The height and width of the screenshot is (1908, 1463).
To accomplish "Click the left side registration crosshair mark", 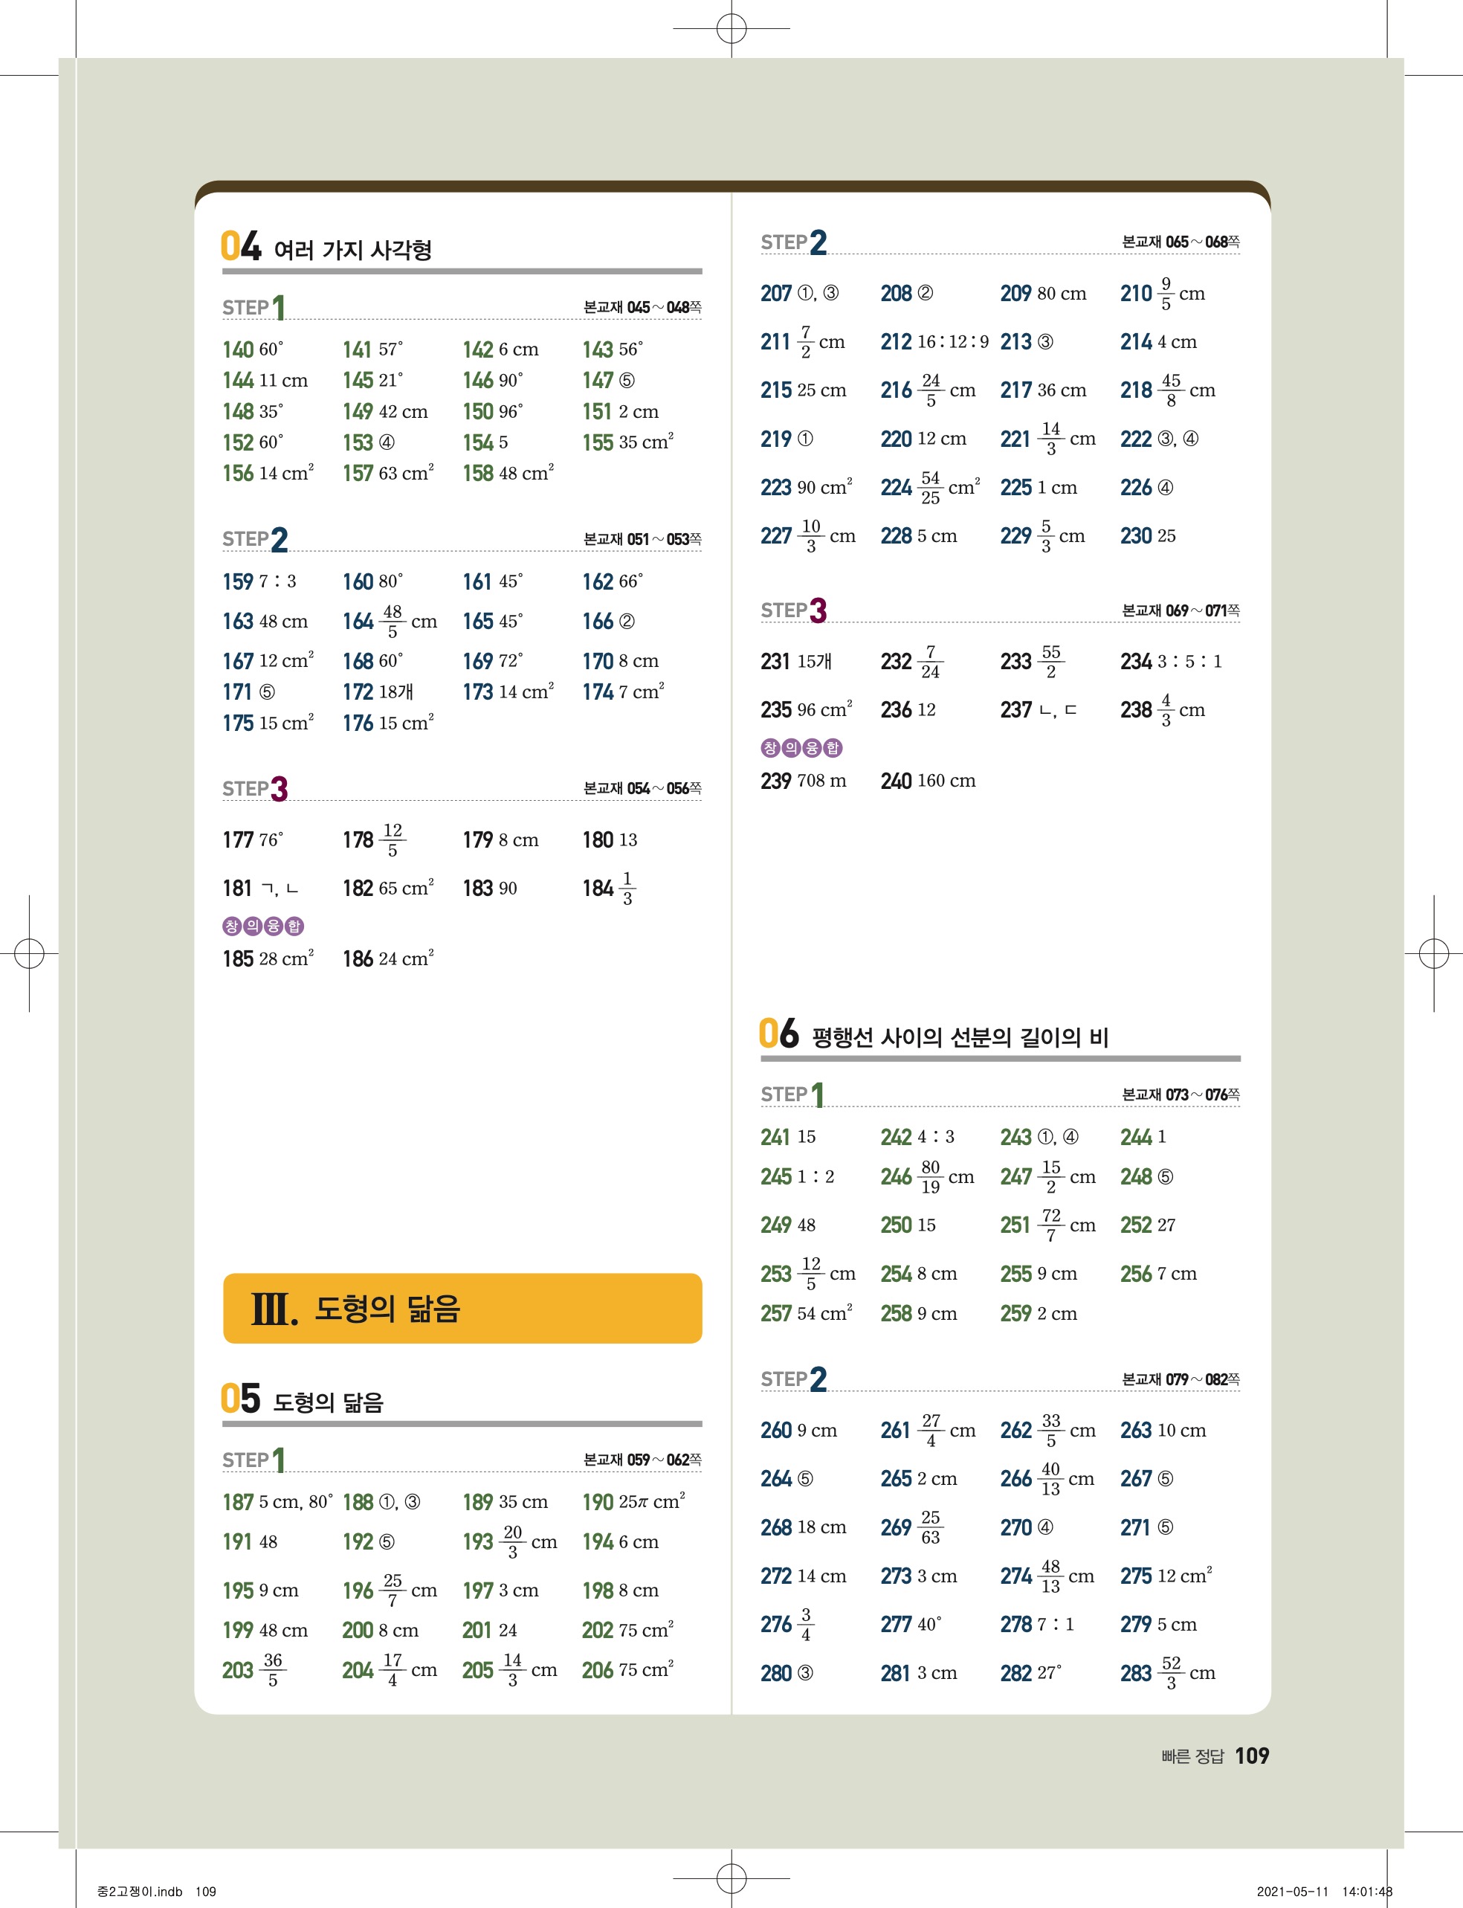I will (x=30, y=953).
